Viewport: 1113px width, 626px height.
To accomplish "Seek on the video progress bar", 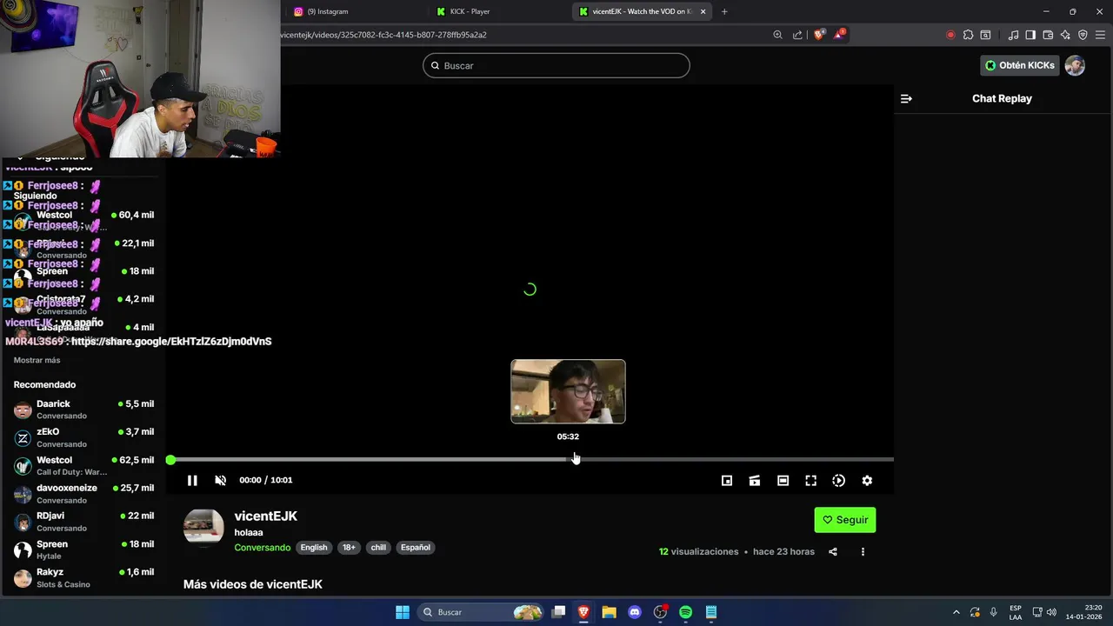I will click(531, 459).
